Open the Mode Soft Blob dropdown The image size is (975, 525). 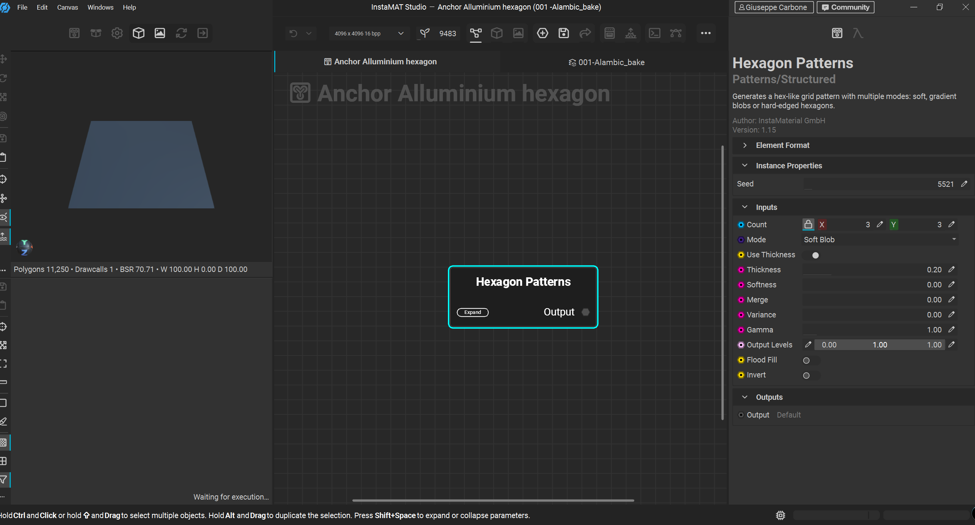click(x=880, y=240)
